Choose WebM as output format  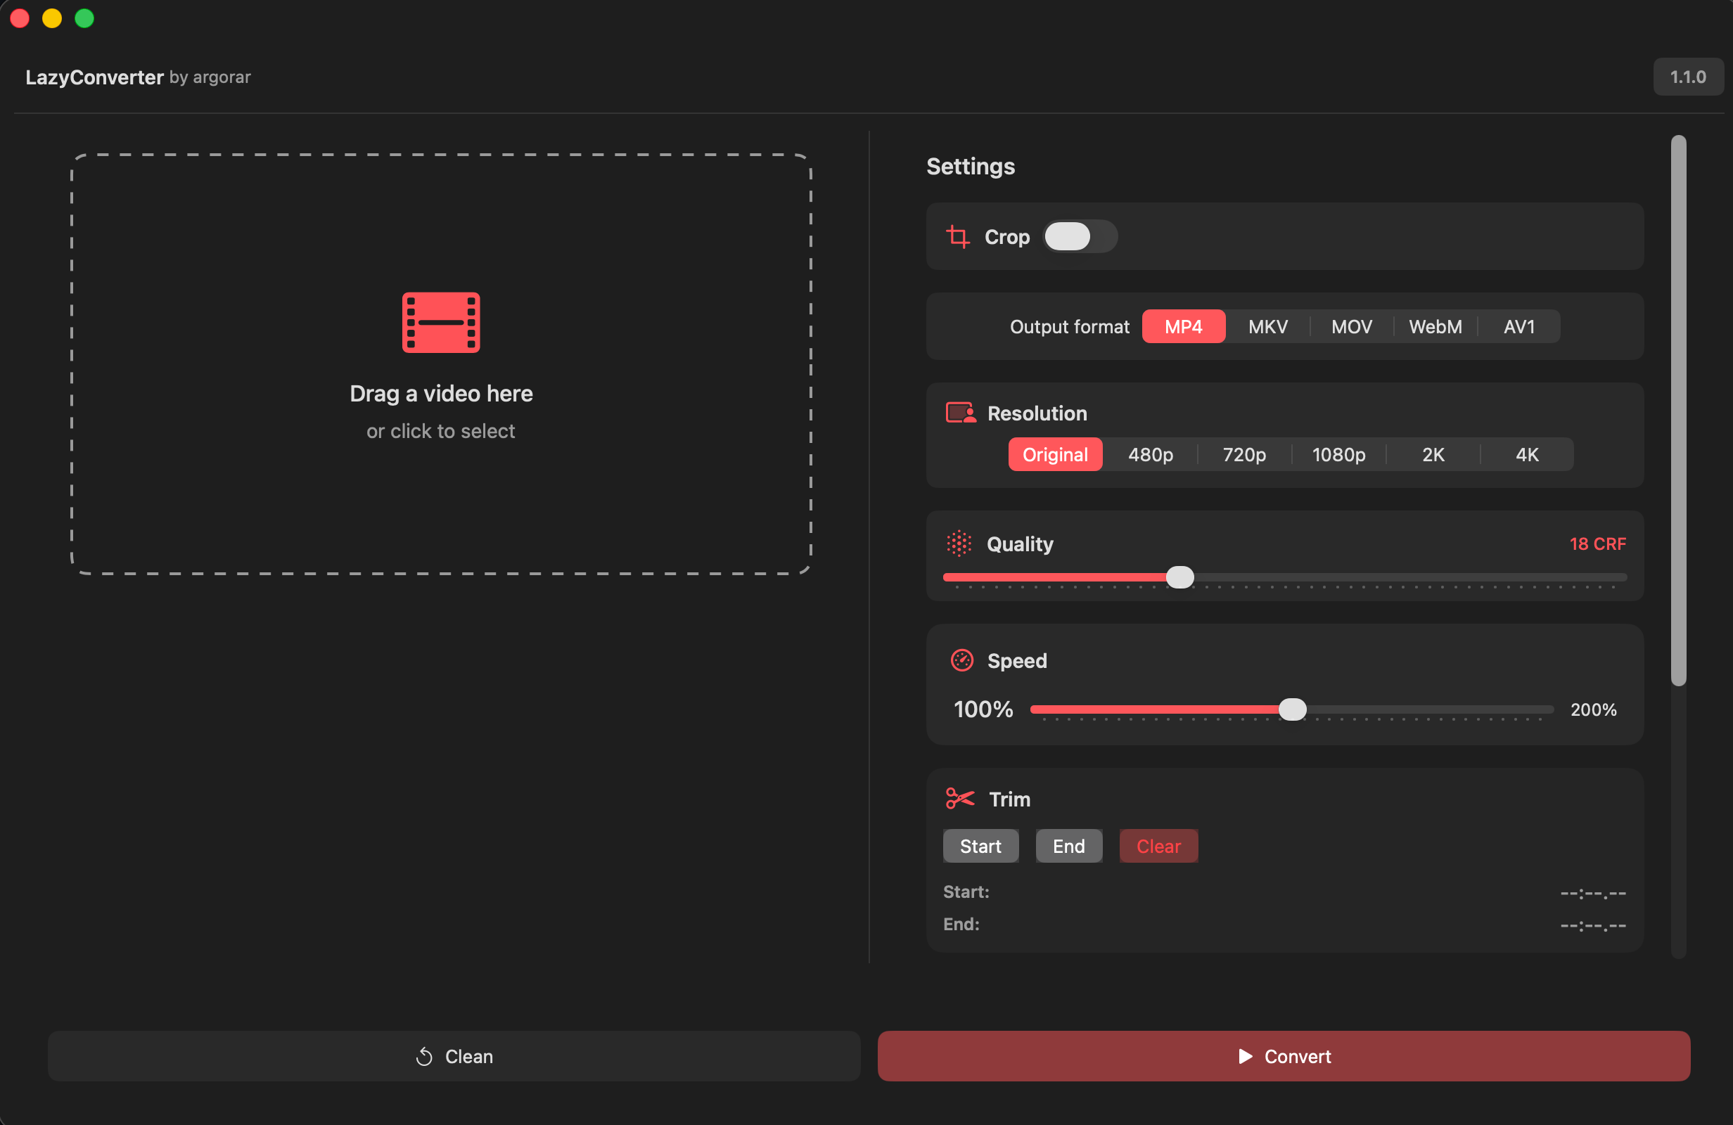(1435, 326)
